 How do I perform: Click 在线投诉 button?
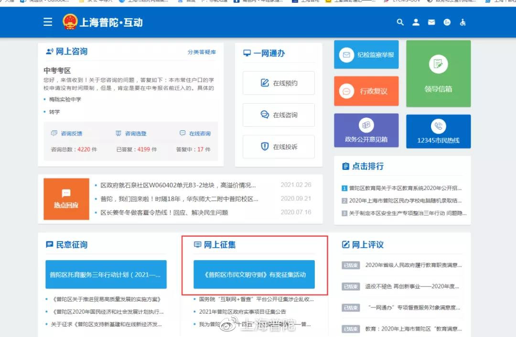point(279,147)
